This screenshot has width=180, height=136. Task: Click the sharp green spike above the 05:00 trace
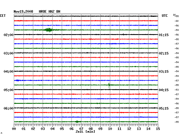click(109, 85)
